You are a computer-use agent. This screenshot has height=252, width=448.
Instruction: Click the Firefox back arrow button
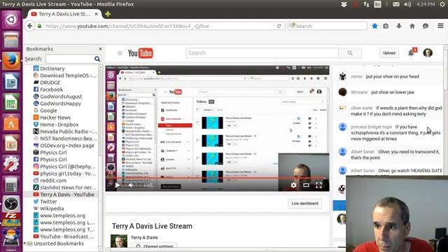coord(29,26)
